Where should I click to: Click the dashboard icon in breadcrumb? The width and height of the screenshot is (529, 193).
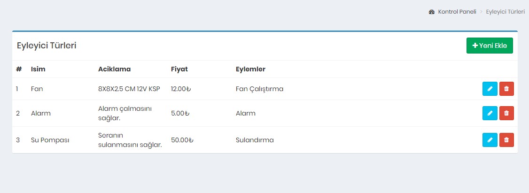[432, 12]
